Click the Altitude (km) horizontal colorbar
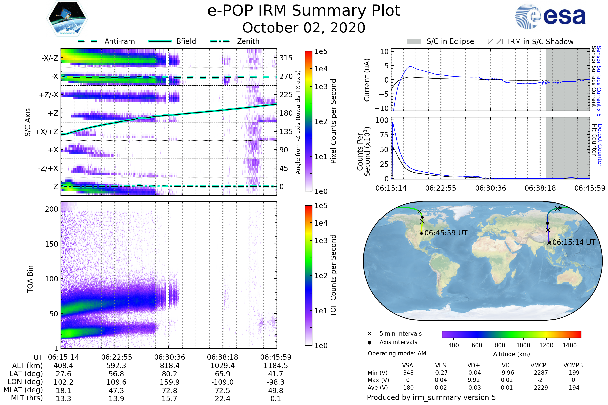Viewport: 608px width, 405px height. (x=511, y=334)
